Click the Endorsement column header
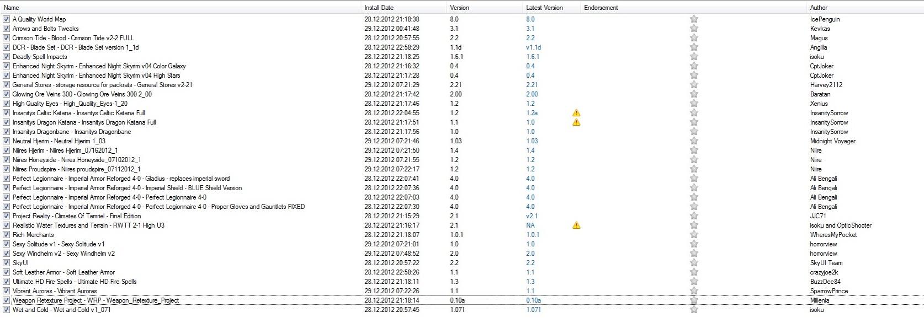The image size is (924, 323). (601, 8)
